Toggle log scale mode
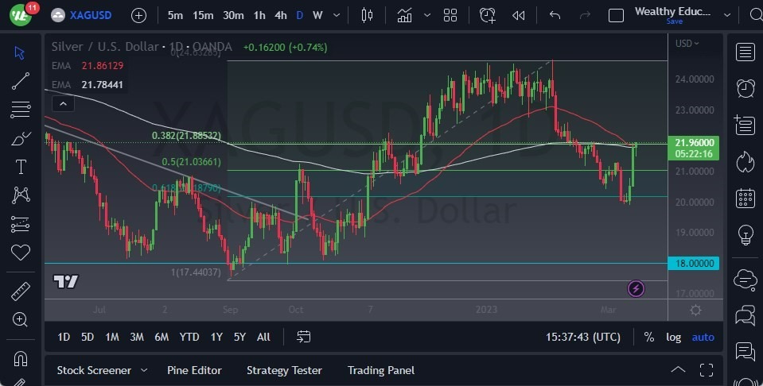This screenshot has height=386, width=763. pos(673,337)
